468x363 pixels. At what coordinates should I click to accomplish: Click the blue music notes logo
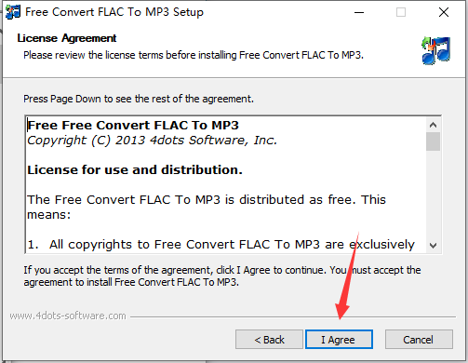[x=435, y=50]
